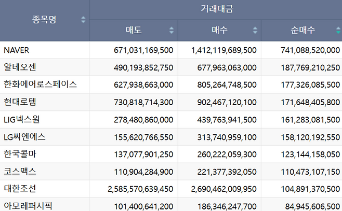Select 한국콜마 net buy 123,144,158,050
Screen dimensions: 342x211
pyautogui.click(x=310, y=154)
